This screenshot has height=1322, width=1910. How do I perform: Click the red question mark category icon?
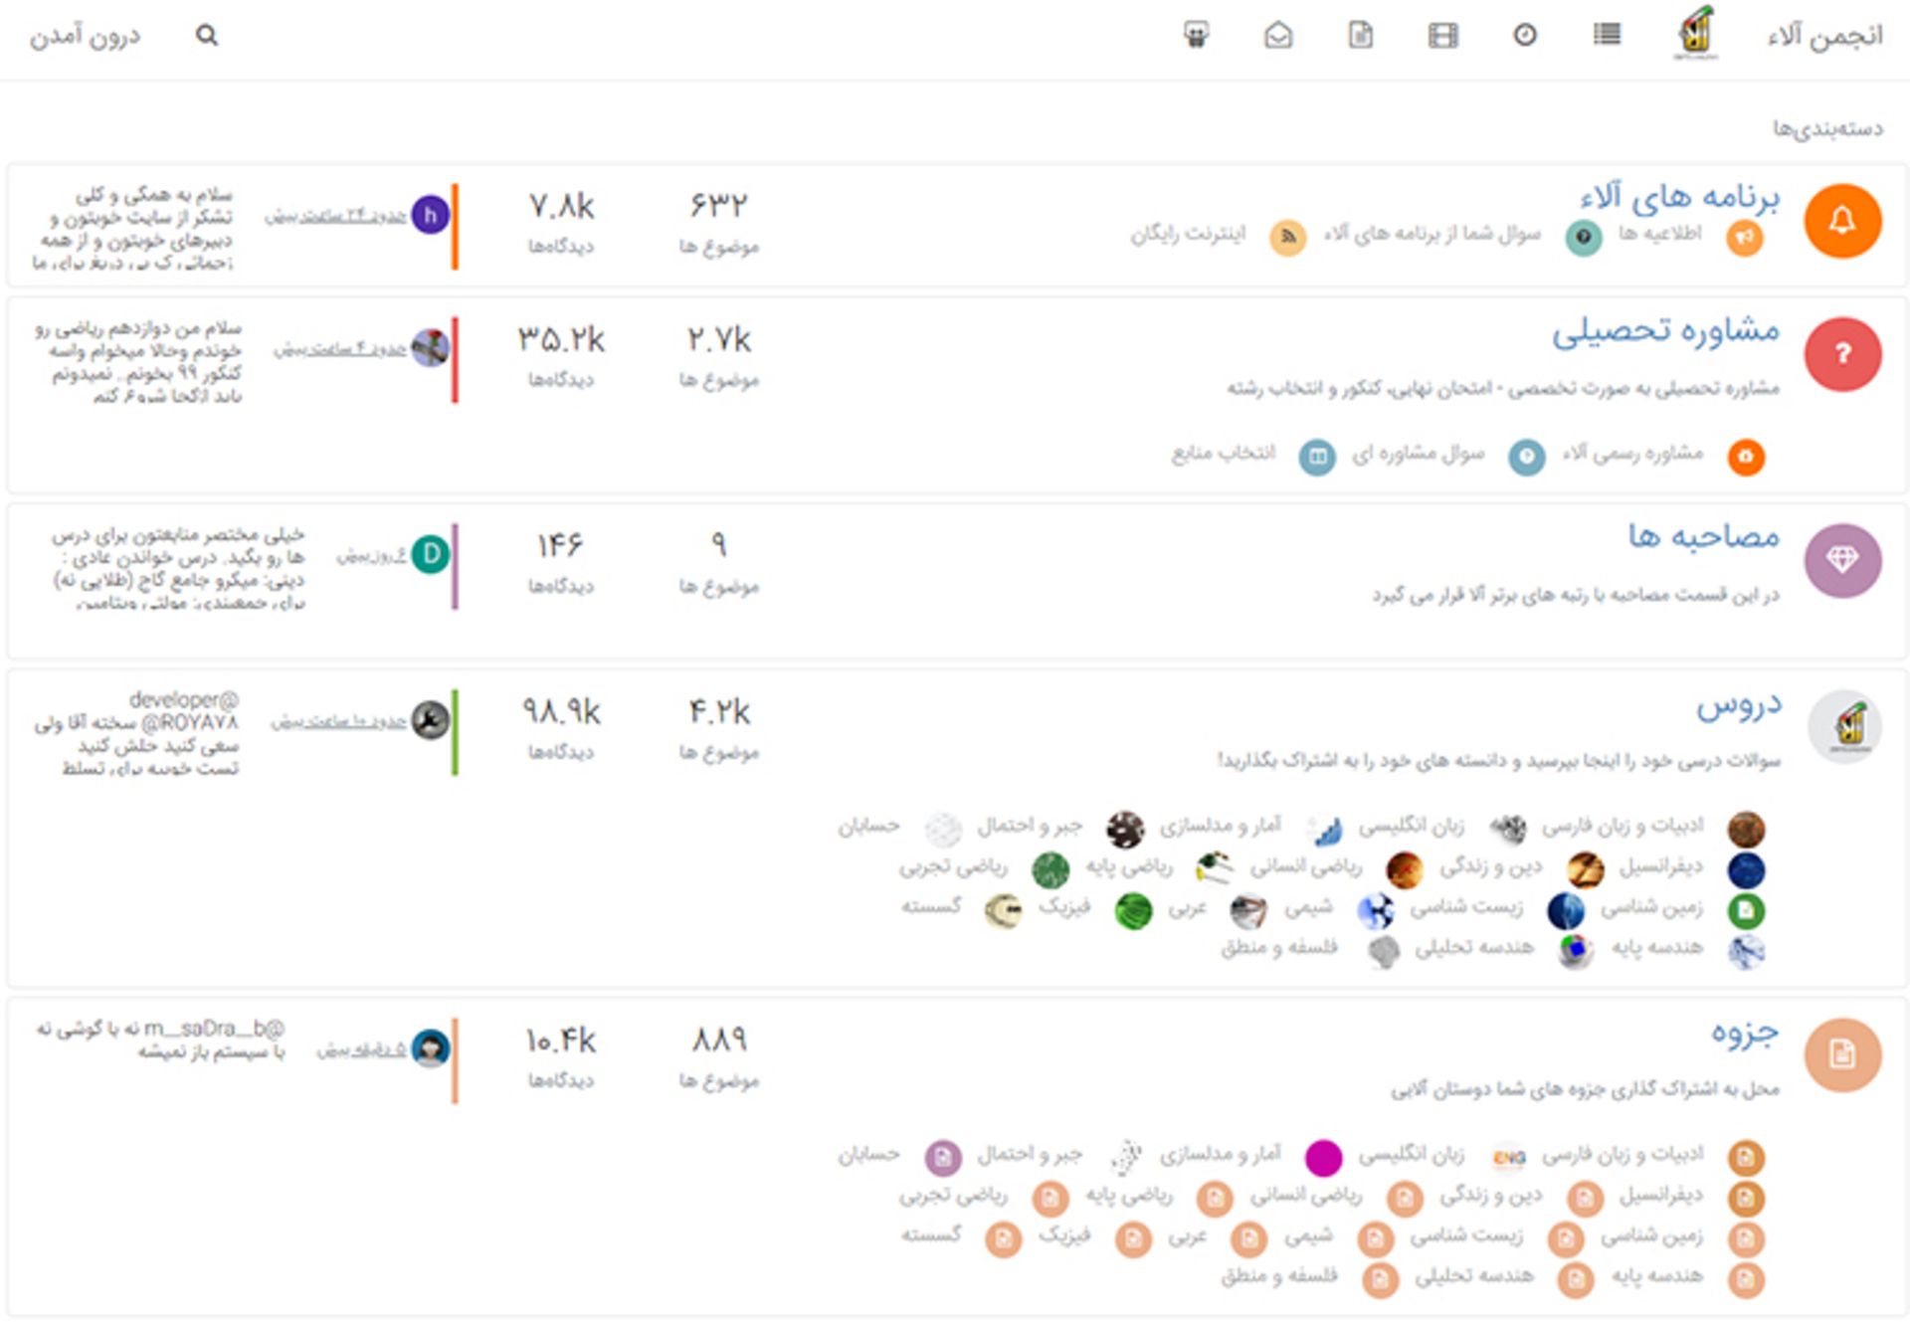(x=1842, y=354)
